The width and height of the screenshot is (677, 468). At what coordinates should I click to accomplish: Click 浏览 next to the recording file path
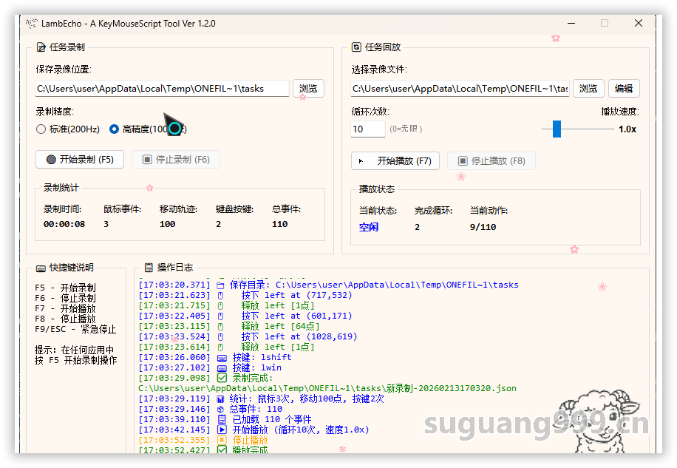pyautogui.click(x=588, y=89)
